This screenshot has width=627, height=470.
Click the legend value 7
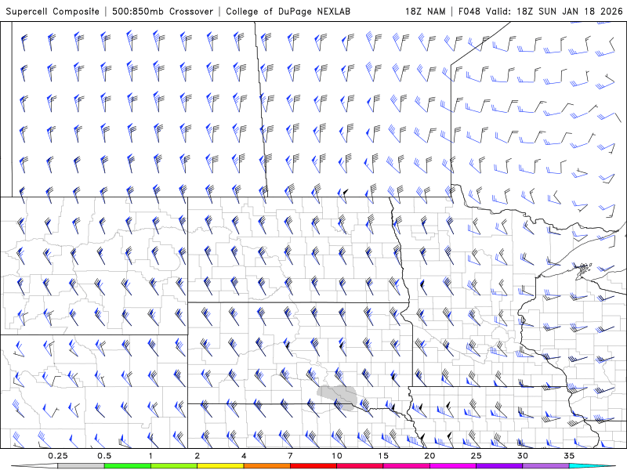pos(290,456)
